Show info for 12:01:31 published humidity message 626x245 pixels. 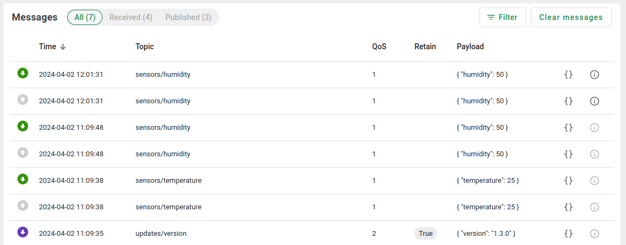pos(595,101)
